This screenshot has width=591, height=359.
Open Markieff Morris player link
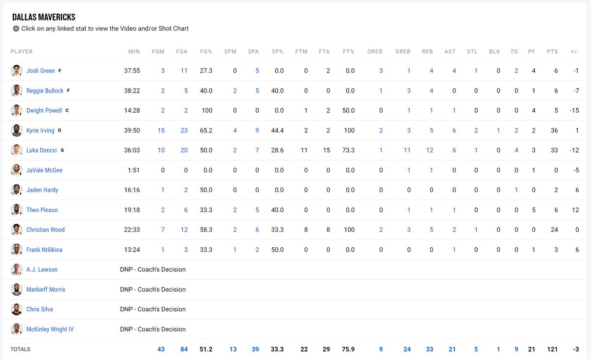[x=46, y=290]
